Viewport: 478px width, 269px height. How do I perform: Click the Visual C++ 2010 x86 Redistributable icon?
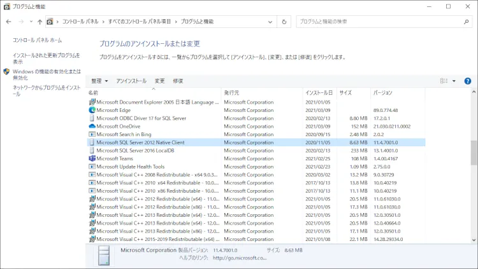click(92, 191)
